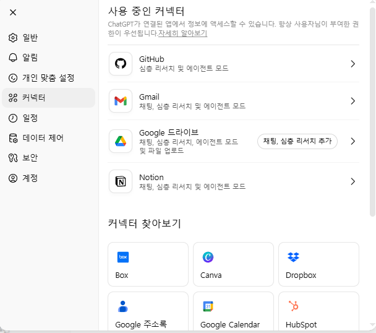This screenshot has width=376, height=333.
Task: Close the settings dialog with the X
Action: (13, 12)
